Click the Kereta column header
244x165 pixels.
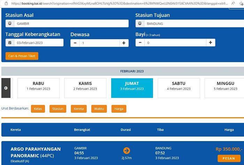pos(16,130)
